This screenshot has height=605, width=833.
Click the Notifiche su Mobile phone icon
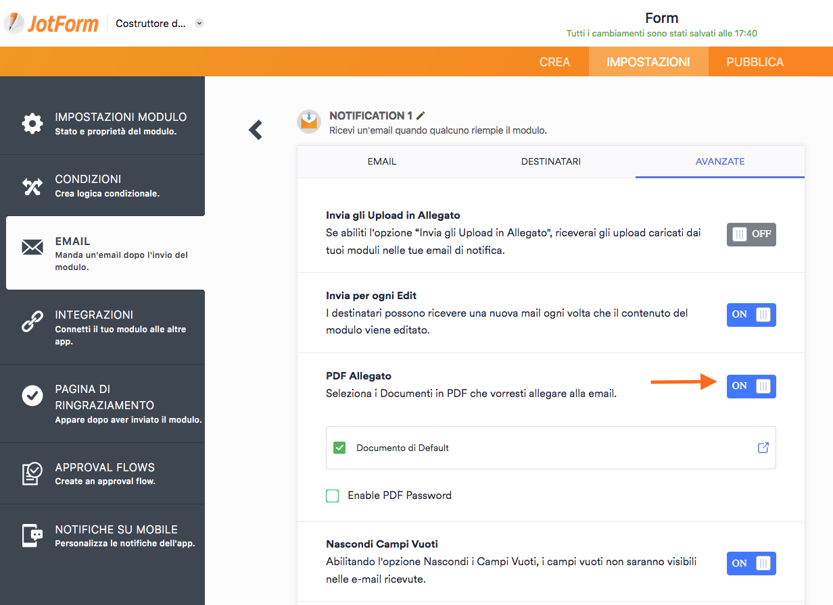(x=32, y=535)
